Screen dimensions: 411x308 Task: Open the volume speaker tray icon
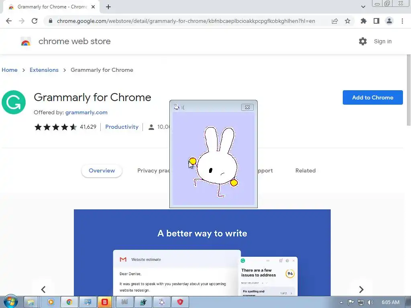[370, 302]
